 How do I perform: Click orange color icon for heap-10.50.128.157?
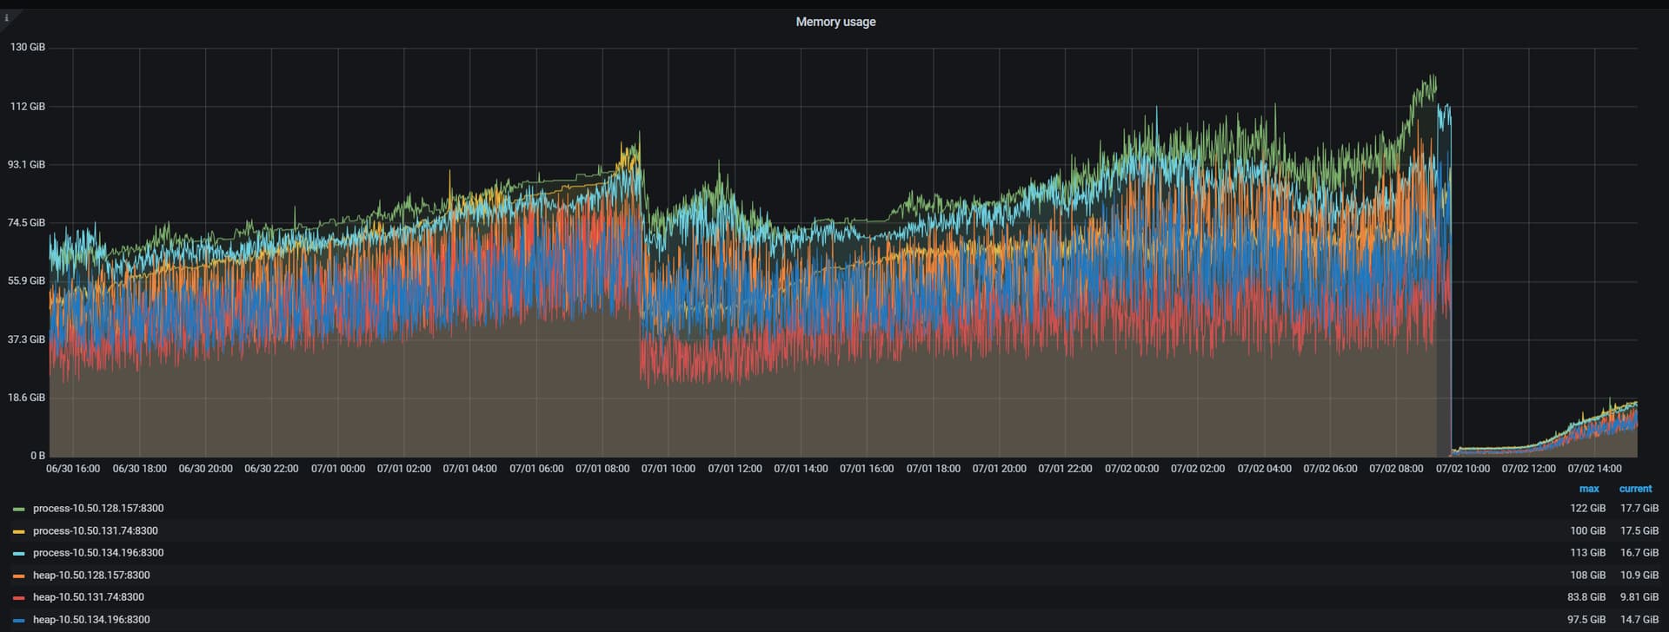click(x=19, y=576)
